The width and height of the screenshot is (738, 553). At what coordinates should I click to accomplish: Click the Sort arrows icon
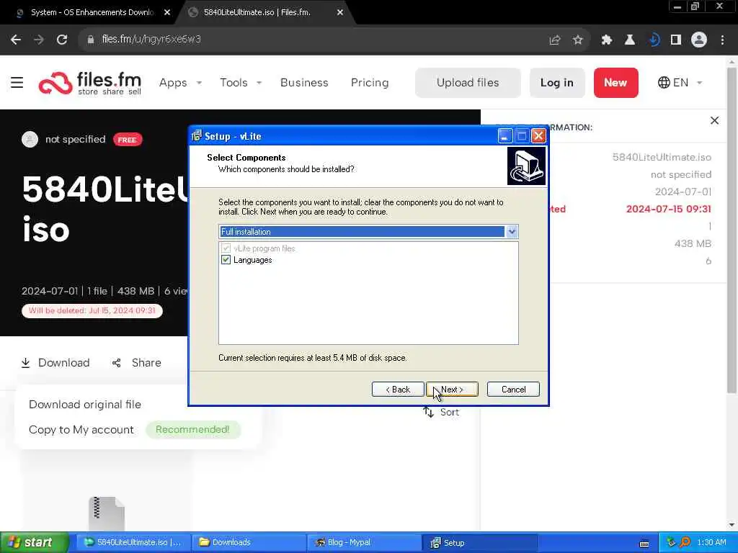click(x=428, y=413)
